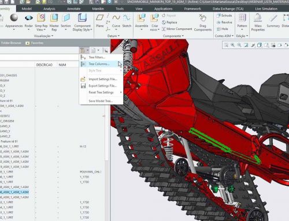Open Data Exchange (TCA) tab
The height and width of the screenshot is (221, 289).
228,9
